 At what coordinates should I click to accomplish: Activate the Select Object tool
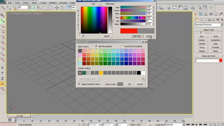coord(33,8)
